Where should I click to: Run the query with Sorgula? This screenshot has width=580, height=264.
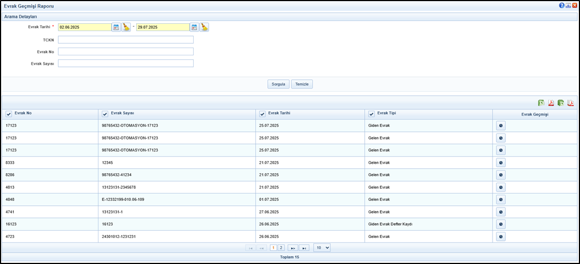pyautogui.click(x=278, y=84)
